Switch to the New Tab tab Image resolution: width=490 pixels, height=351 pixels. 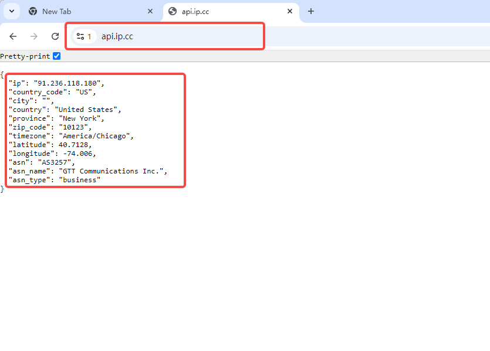(x=57, y=11)
